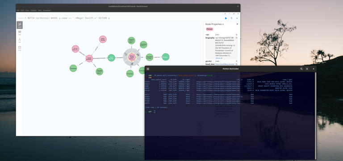
Task: Close the Neo4j Browser window
Action: pos(238,6)
